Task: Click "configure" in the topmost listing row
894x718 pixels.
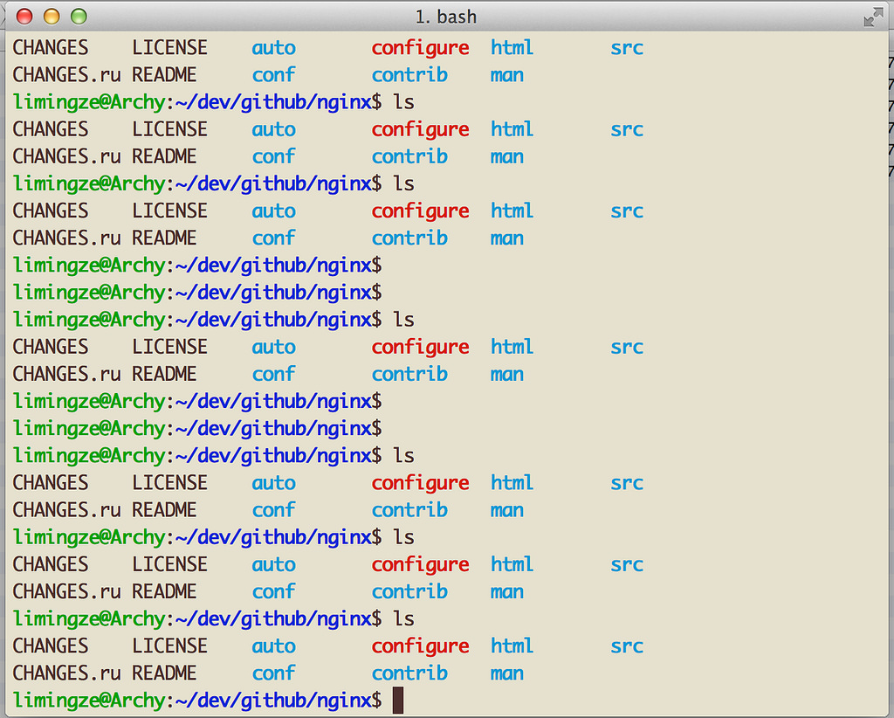Action: (x=420, y=48)
